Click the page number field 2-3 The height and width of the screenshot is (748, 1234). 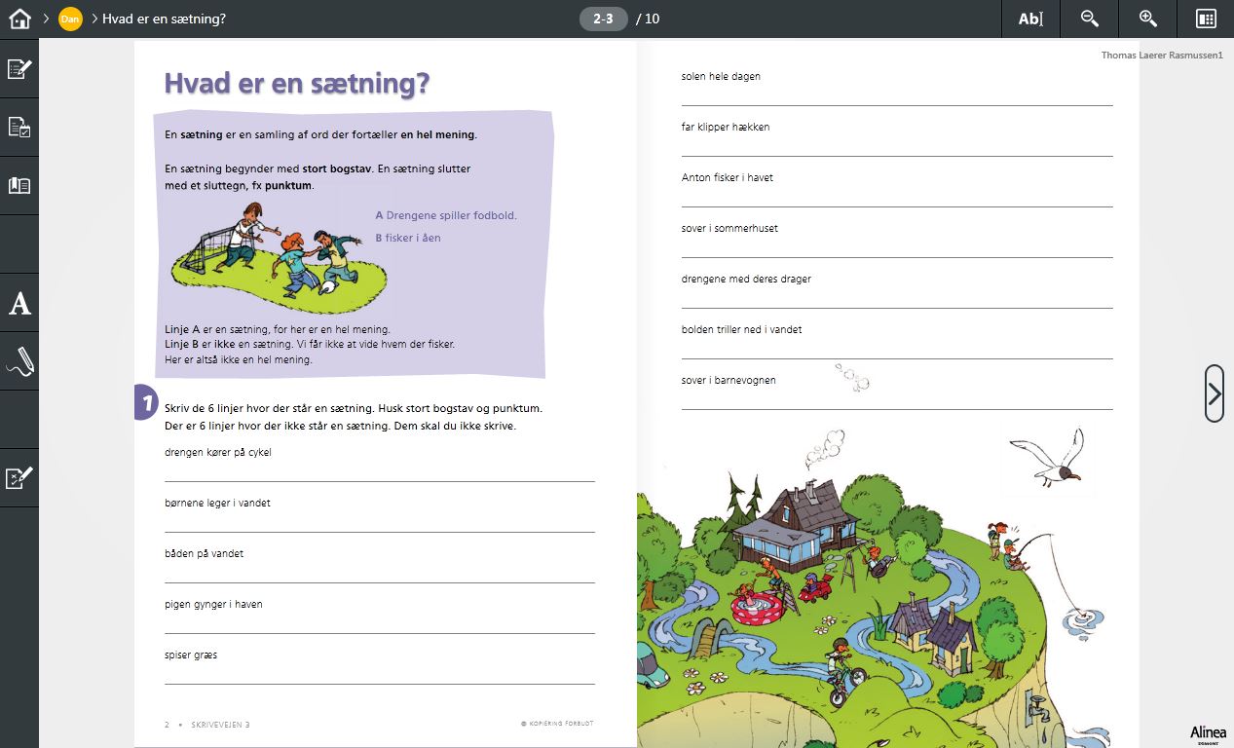[603, 19]
